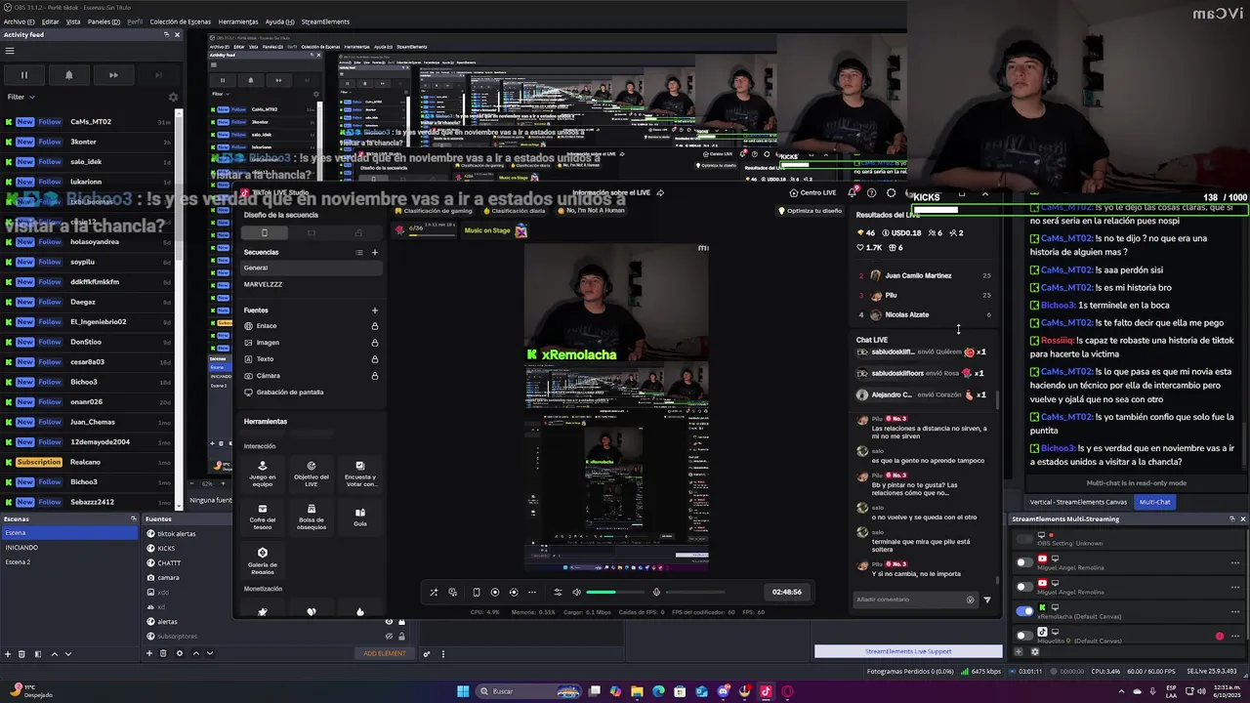Toggle visibility of subscriptores source
The height and width of the screenshot is (703, 1250).
[x=389, y=636]
